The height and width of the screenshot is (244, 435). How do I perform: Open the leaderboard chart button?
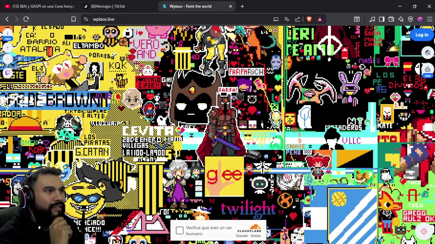point(428,69)
